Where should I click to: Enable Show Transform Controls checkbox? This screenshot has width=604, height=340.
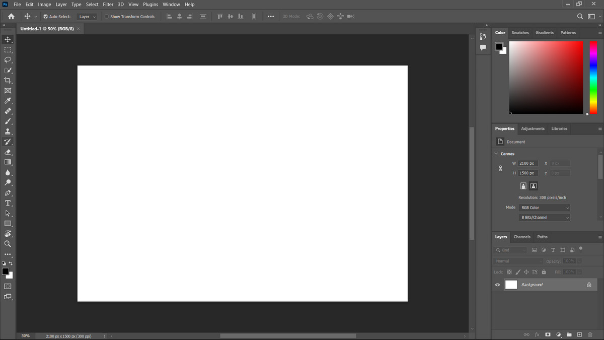pos(106,17)
